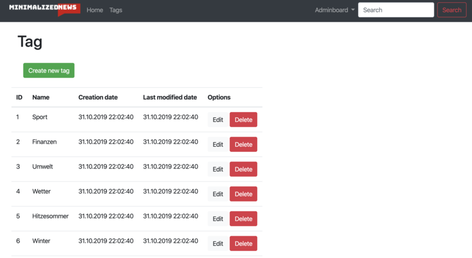Viewport: 472px width, 258px height.
Task: Delete the Finanzen tag
Action: pyautogui.click(x=243, y=144)
